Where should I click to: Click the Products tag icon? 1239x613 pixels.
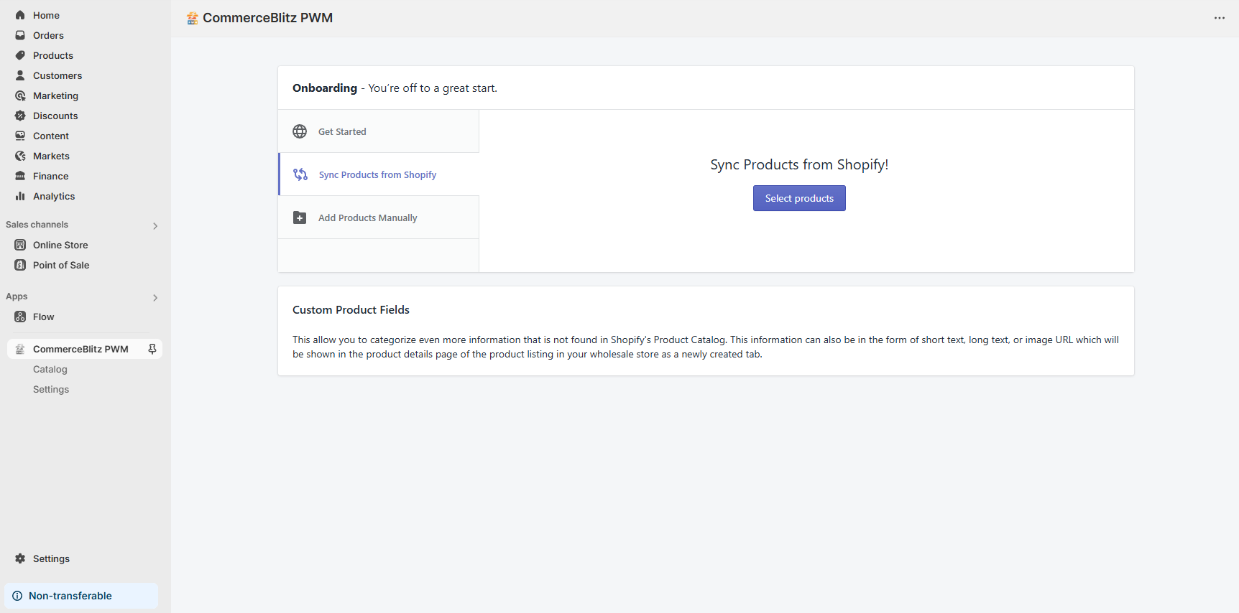point(20,55)
